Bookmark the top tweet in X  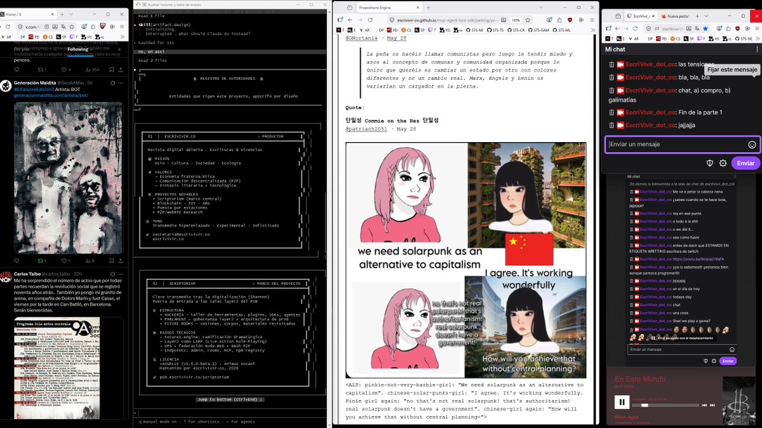click(x=111, y=70)
